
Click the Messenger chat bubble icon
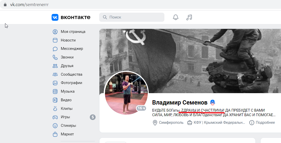pos(55,49)
